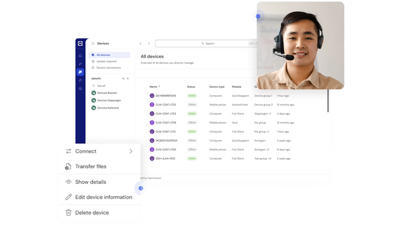Toggle the panel icon beside Devices title
This screenshot has height=229, width=405.
(x=93, y=43)
